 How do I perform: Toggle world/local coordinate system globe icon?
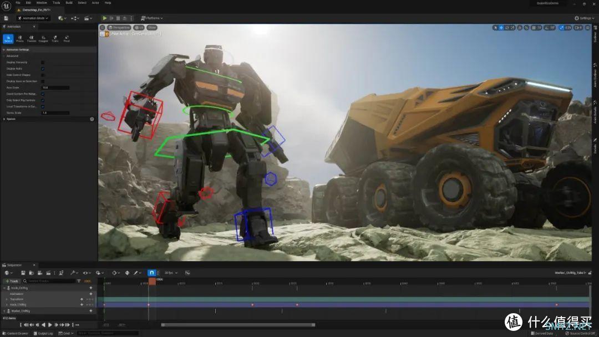click(520, 28)
